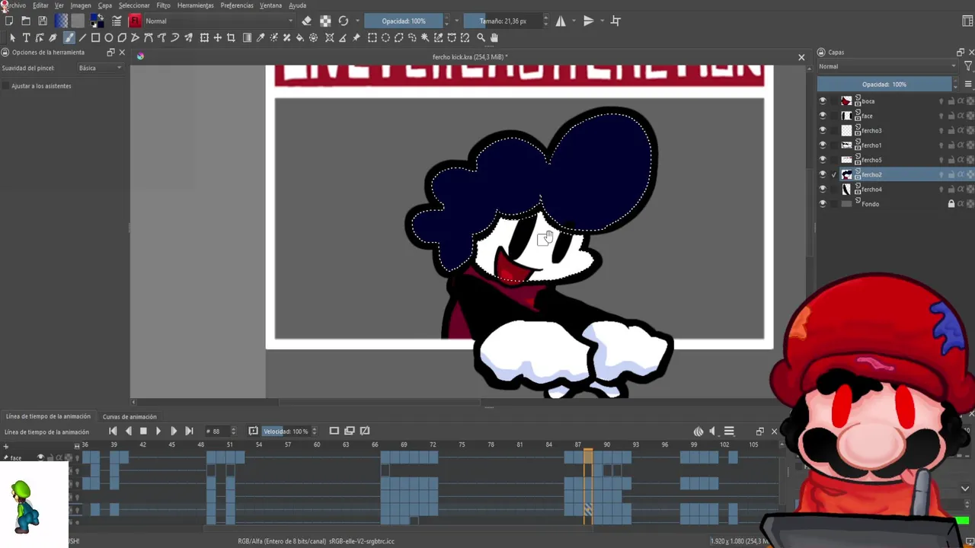Expand the dropdown arrow after Opacidad slider
The image size is (975, 548).
click(x=456, y=21)
